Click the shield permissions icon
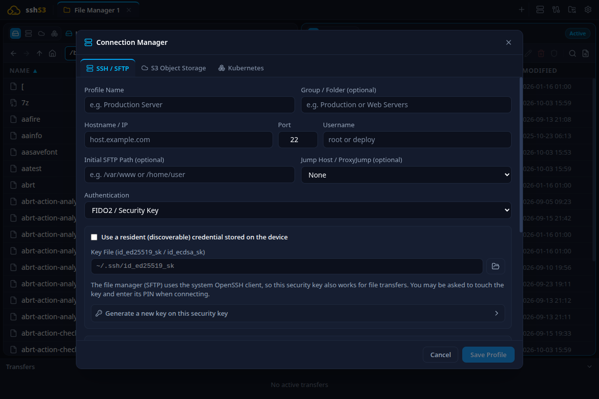 point(554,53)
